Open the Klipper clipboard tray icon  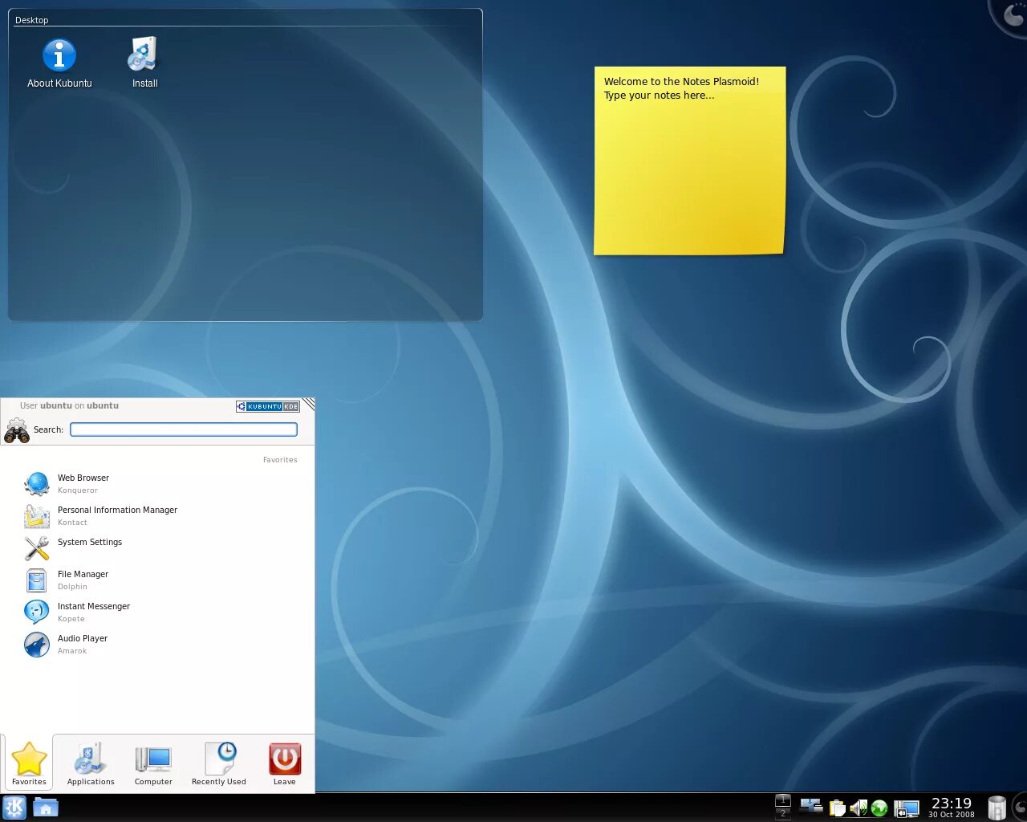pos(837,808)
